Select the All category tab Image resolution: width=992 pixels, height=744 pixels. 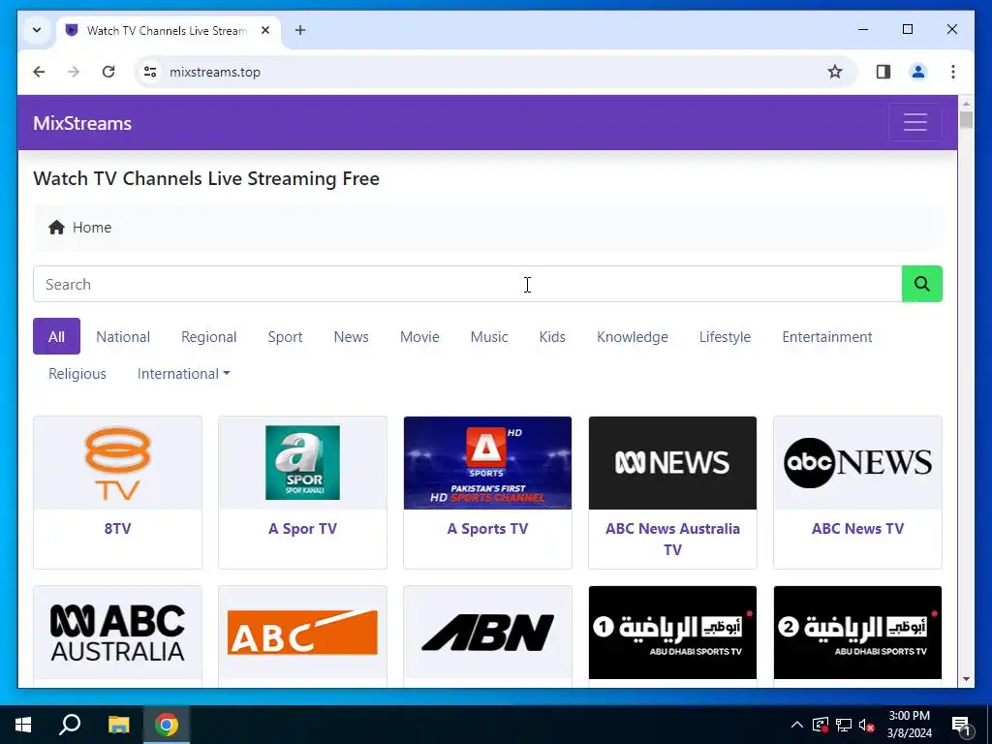click(56, 336)
